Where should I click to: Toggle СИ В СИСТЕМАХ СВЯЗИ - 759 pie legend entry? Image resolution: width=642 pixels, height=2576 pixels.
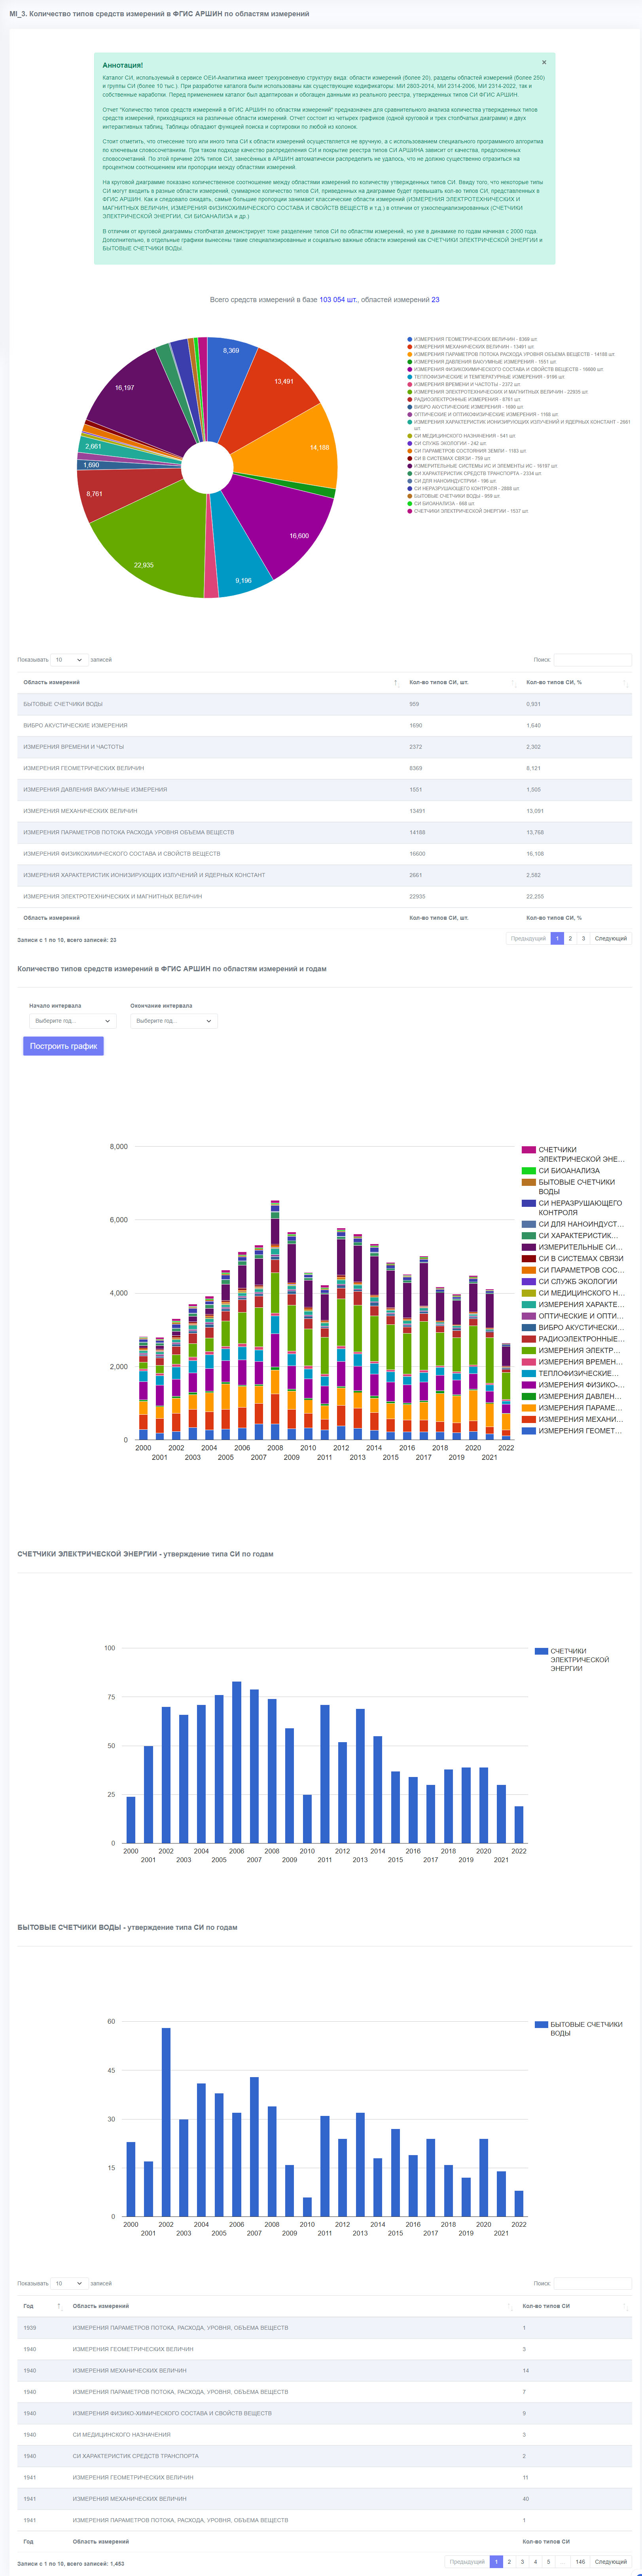(x=449, y=459)
